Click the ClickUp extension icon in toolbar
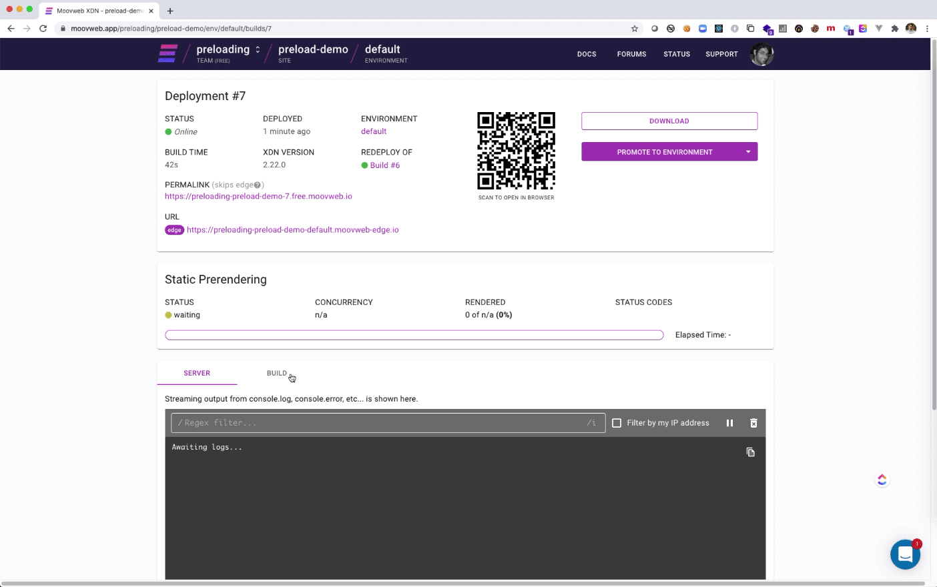Viewport: 937px width, 587px height. coord(863,29)
